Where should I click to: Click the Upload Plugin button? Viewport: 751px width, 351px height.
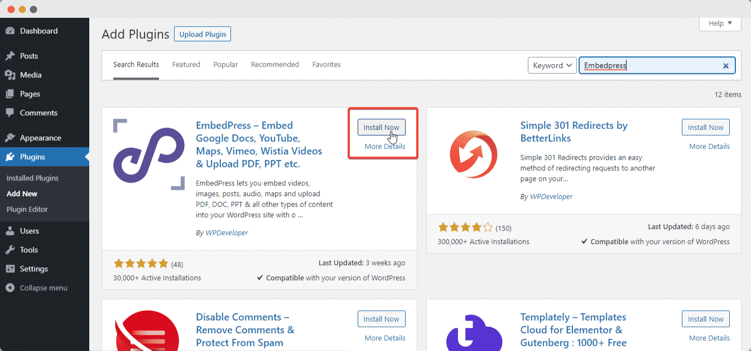click(x=203, y=35)
